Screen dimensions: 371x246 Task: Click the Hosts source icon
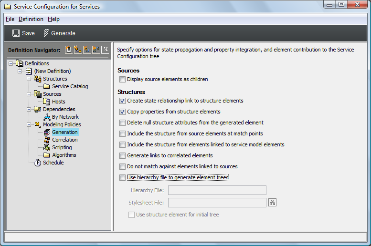pyautogui.click(x=47, y=102)
